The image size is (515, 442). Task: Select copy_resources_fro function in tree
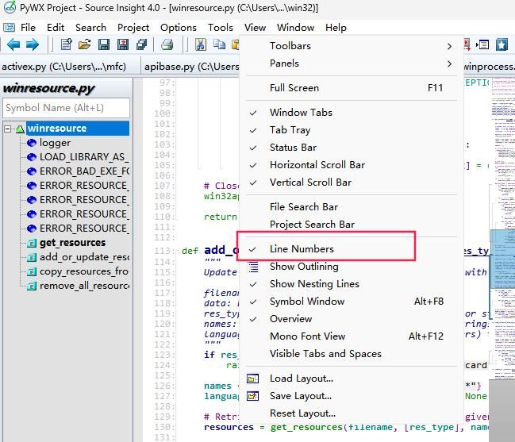[x=84, y=271]
